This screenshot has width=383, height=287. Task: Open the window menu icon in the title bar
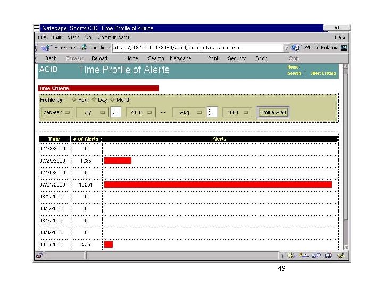[x=36, y=28]
